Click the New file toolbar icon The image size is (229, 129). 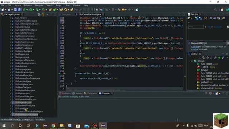(x=3, y=10)
